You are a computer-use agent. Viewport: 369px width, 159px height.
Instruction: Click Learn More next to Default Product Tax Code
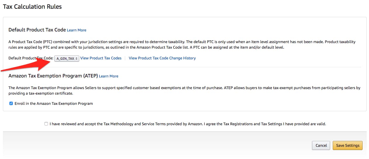click(77, 30)
